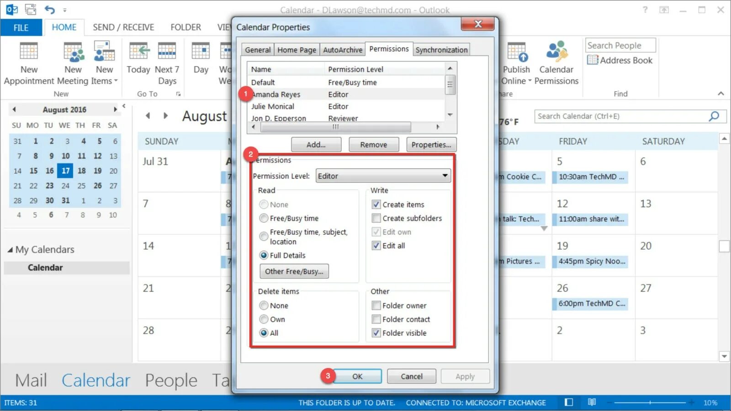Click the Other Free/Busy... button
This screenshot has height=411, width=731.
tap(294, 271)
